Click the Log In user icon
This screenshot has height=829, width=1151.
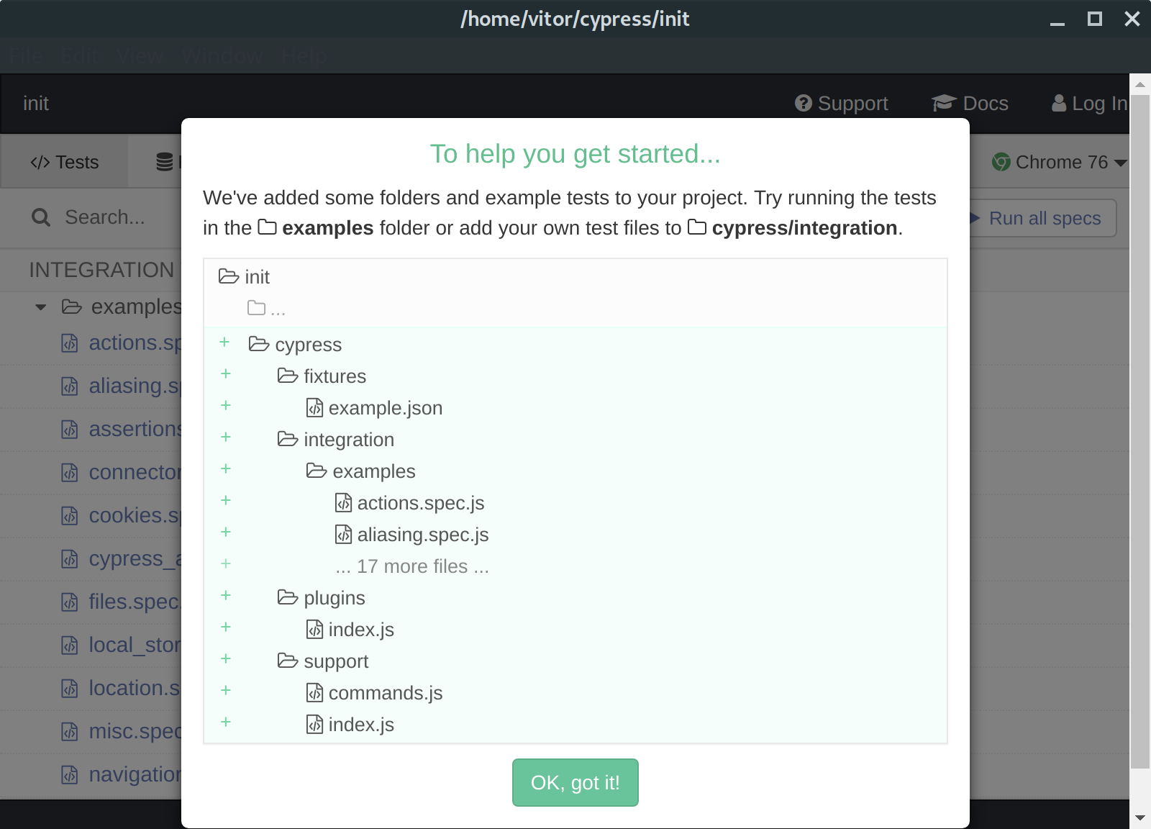click(x=1059, y=104)
